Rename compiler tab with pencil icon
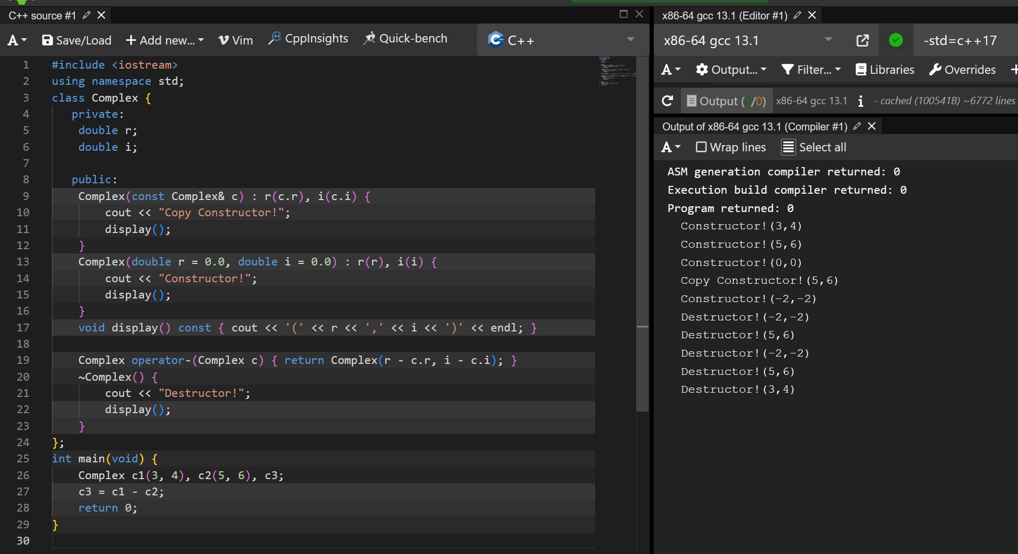1018x554 pixels. [797, 15]
